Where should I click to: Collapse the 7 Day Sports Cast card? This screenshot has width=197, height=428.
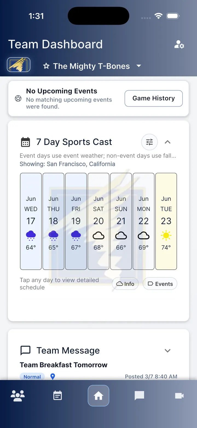click(167, 142)
